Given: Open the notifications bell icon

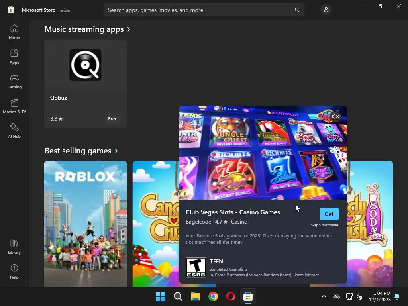Looking at the screenshot, I should [x=397, y=296].
